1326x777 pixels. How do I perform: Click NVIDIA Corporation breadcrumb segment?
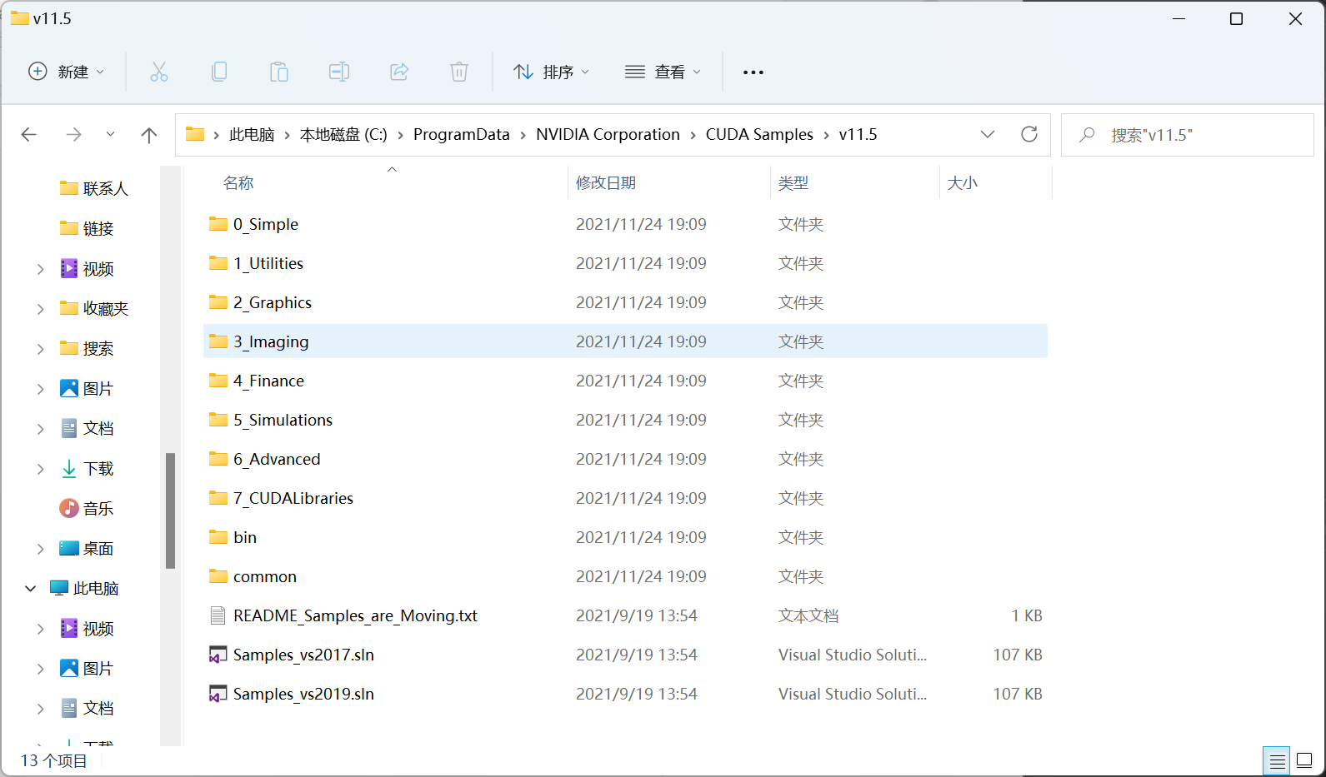(x=608, y=135)
